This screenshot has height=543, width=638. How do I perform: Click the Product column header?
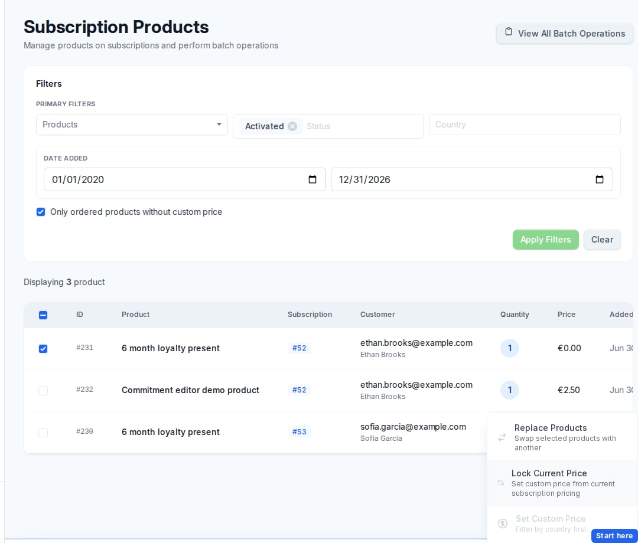coord(135,315)
